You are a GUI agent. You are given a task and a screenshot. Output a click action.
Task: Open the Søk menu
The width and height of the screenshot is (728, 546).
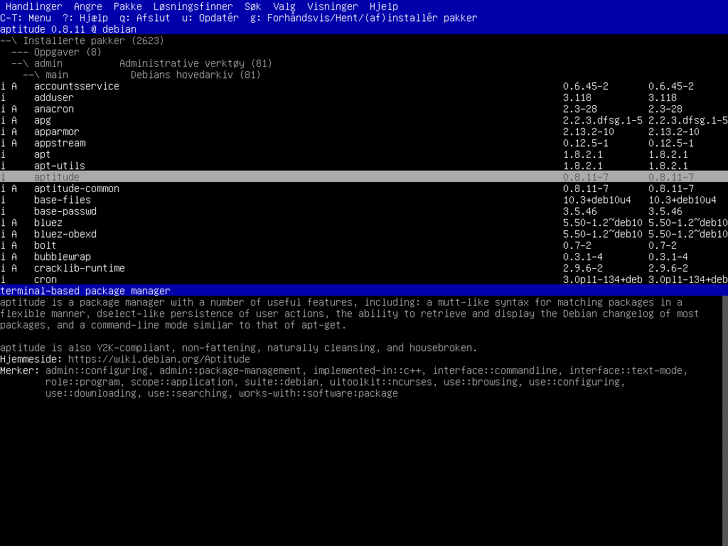252,6
